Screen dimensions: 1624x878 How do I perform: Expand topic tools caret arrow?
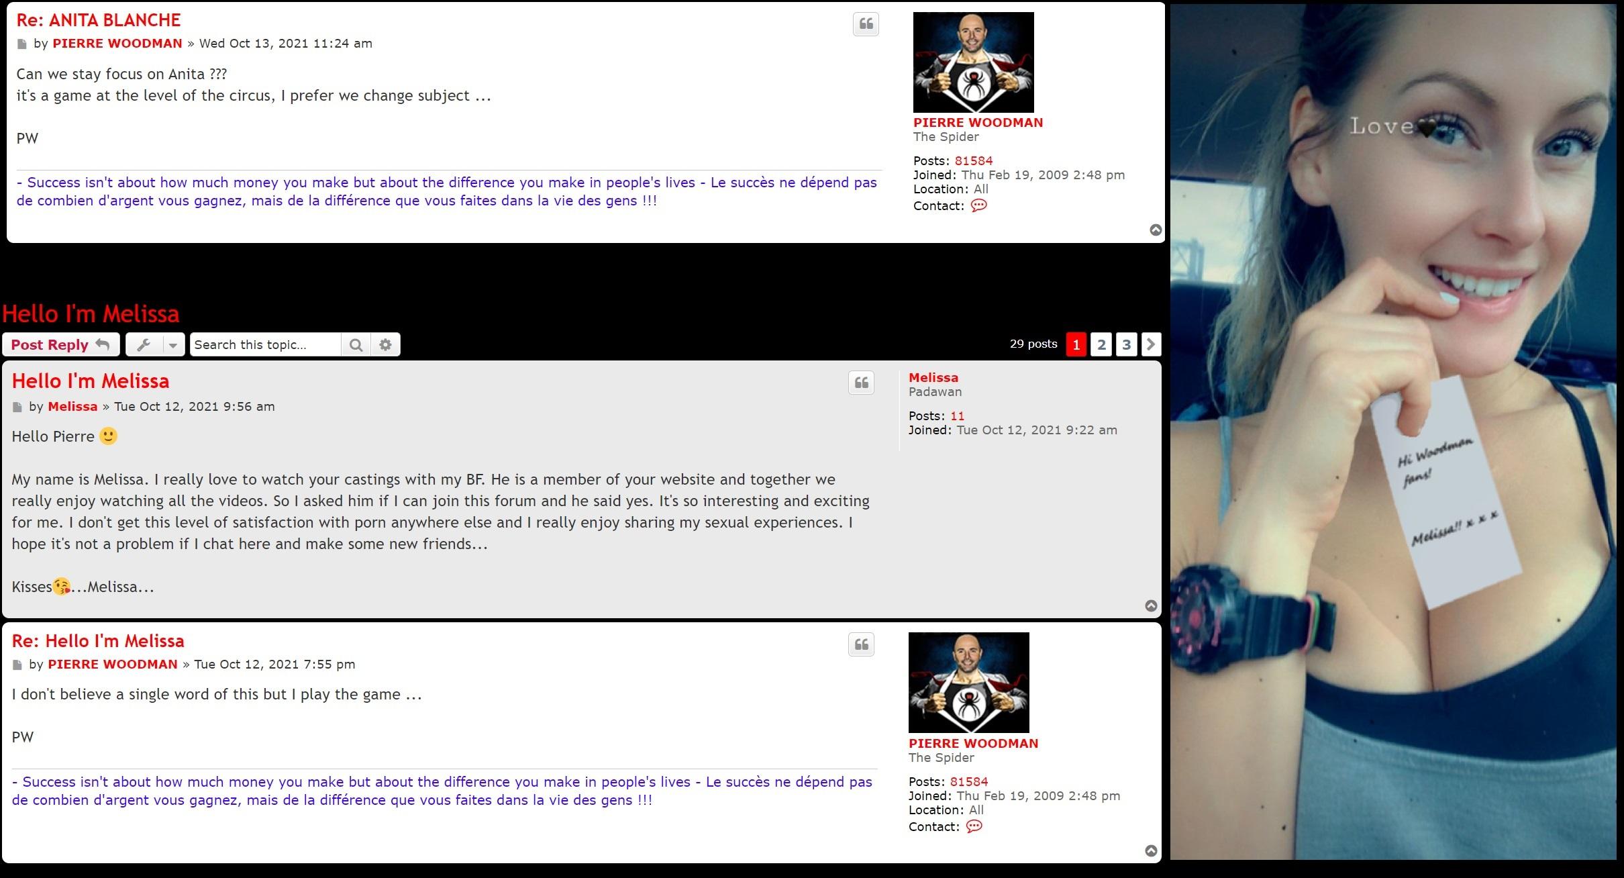pyautogui.click(x=173, y=344)
